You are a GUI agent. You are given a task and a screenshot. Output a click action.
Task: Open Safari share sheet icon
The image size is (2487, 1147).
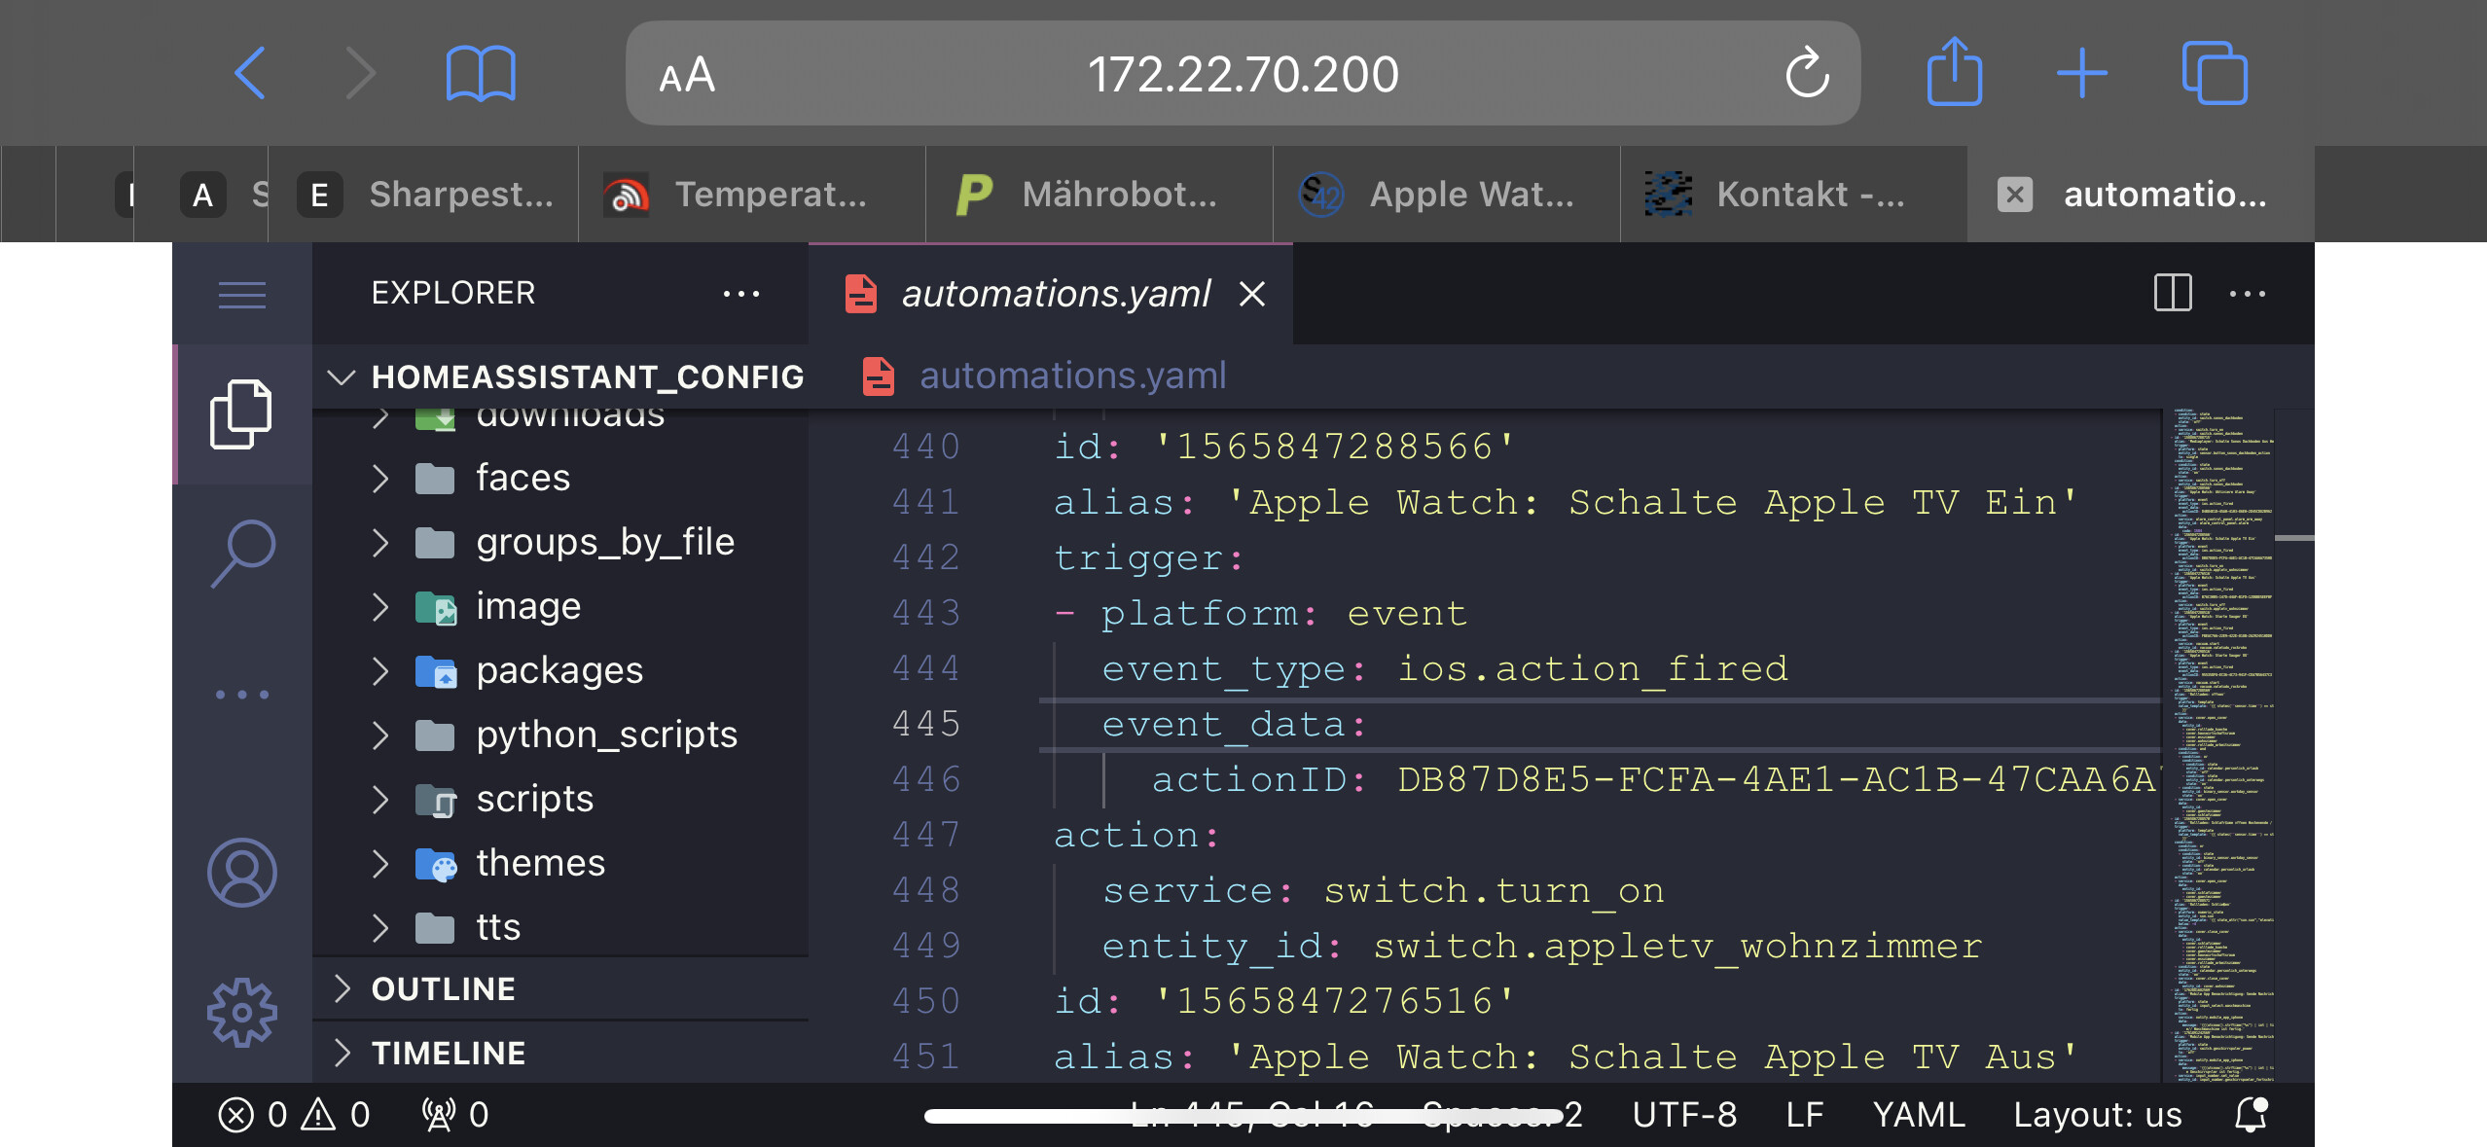pos(1954,71)
